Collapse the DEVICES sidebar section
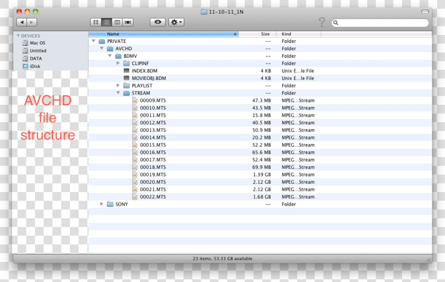 [18, 35]
